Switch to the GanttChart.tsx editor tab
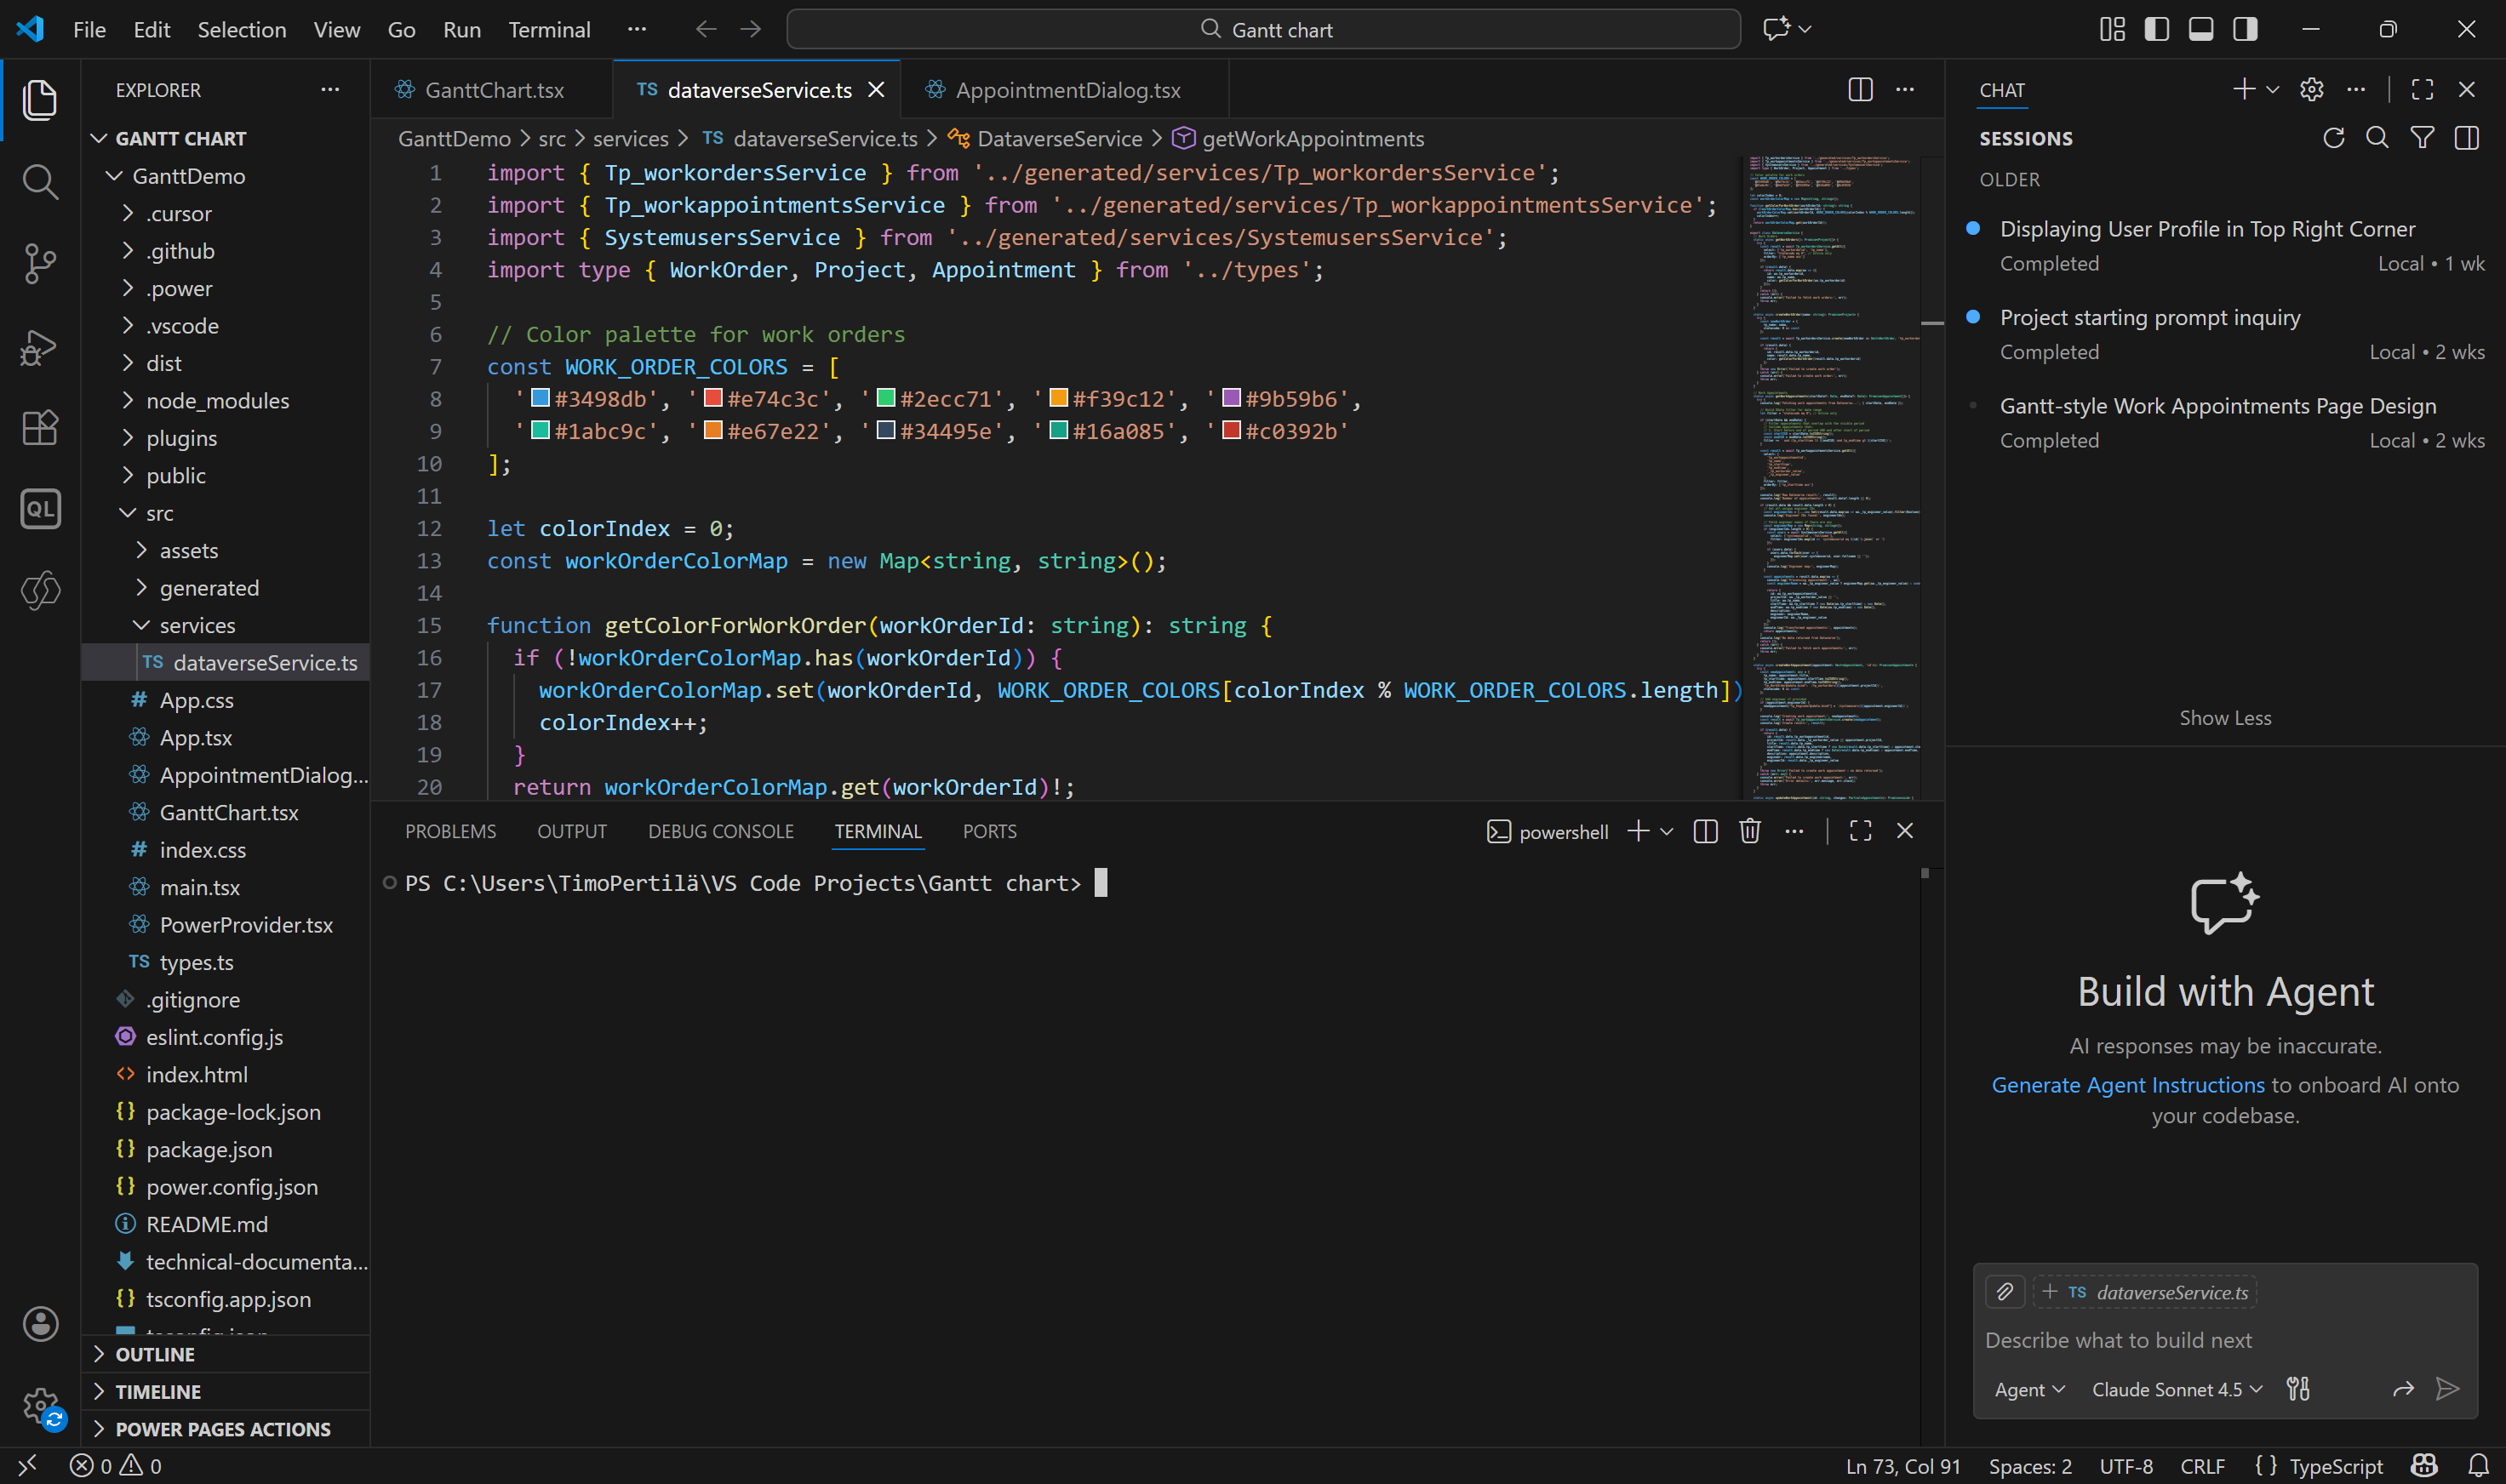This screenshot has height=1484, width=2506. (493, 90)
